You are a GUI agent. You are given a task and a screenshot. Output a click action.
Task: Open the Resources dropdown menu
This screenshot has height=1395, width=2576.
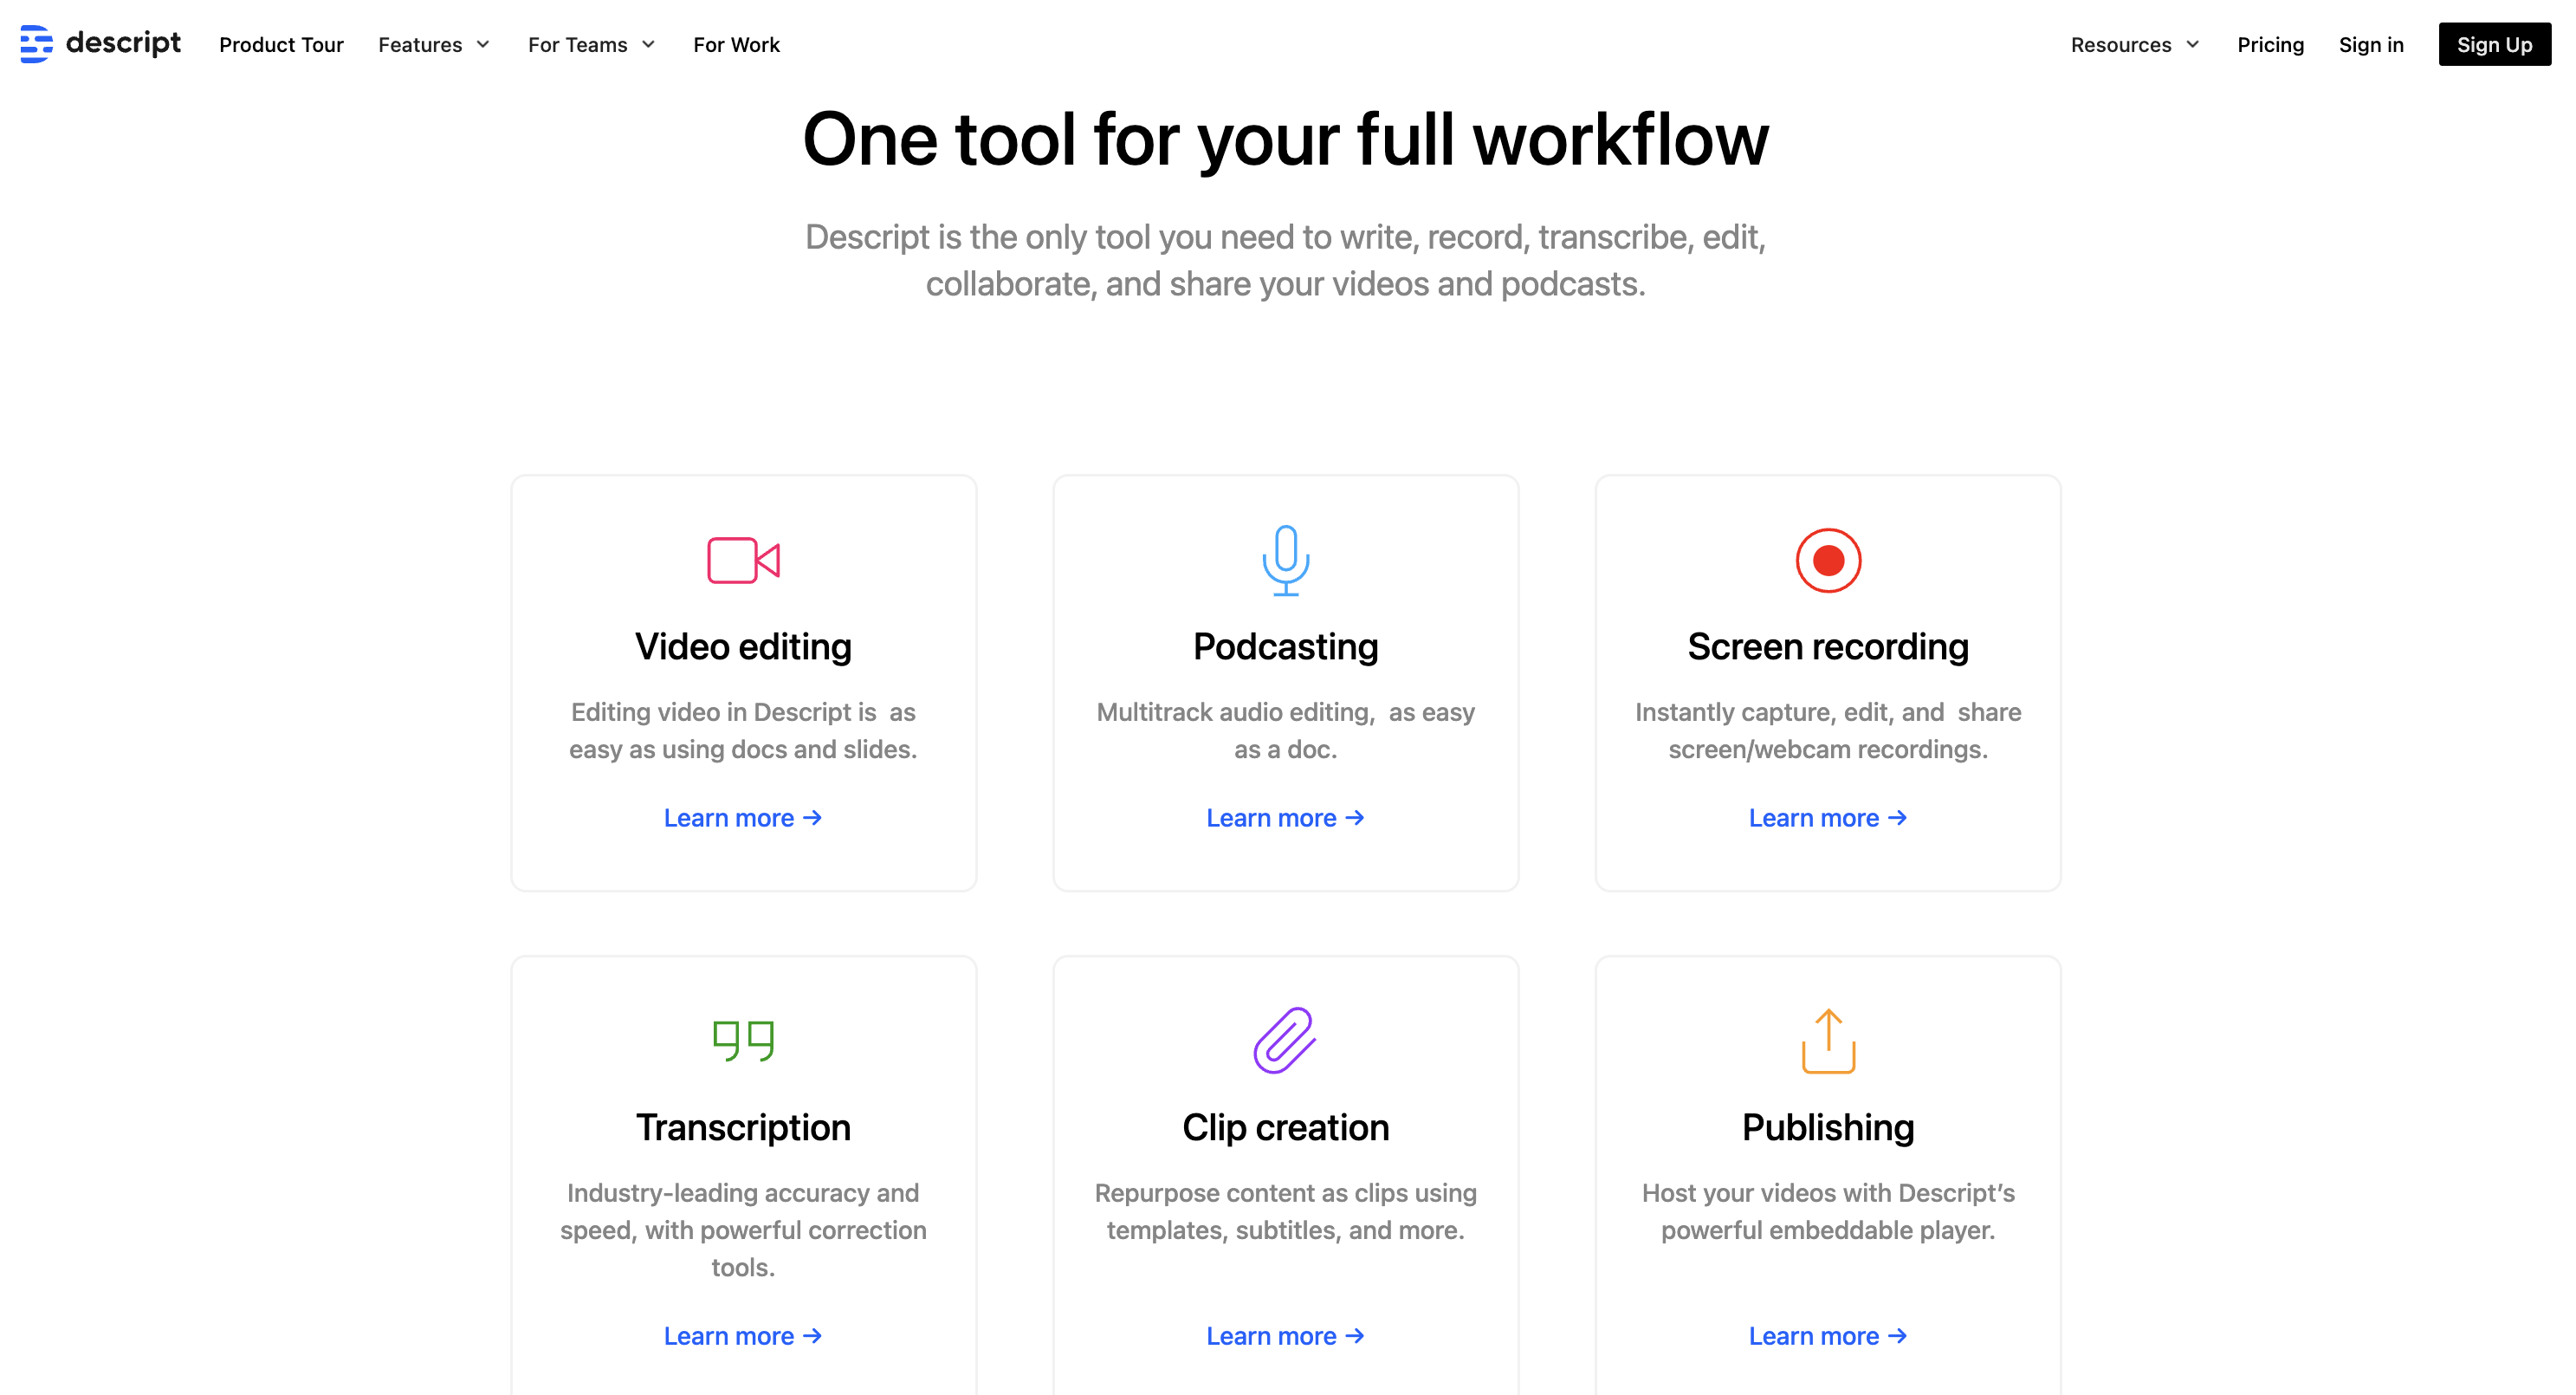point(2134,45)
